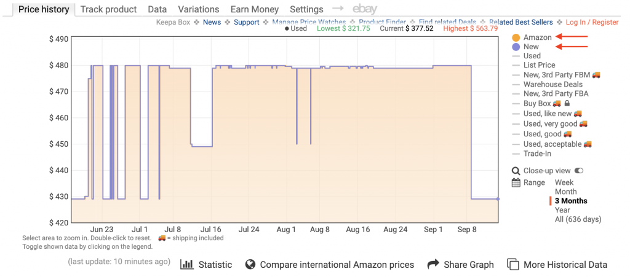Toggle the Close-up view switch
The image size is (630, 277).
coord(579,171)
